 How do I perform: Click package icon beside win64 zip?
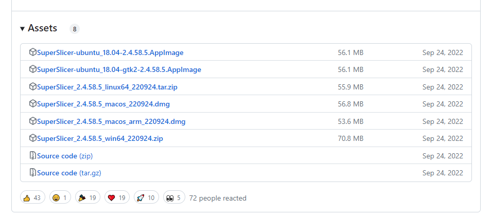click(x=32, y=138)
